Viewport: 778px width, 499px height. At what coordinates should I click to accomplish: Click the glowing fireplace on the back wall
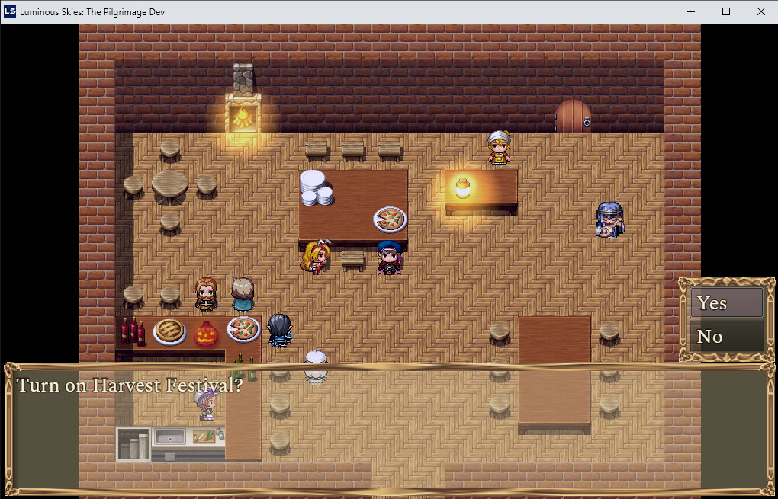click(243, 114)
